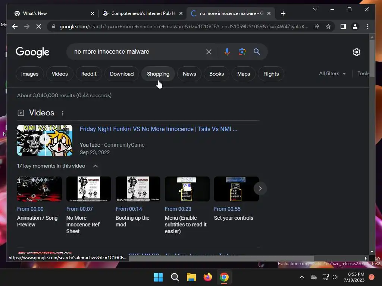382x286 pixels.
Task: Clear the search box with X
Action: (x=209, y=51)
